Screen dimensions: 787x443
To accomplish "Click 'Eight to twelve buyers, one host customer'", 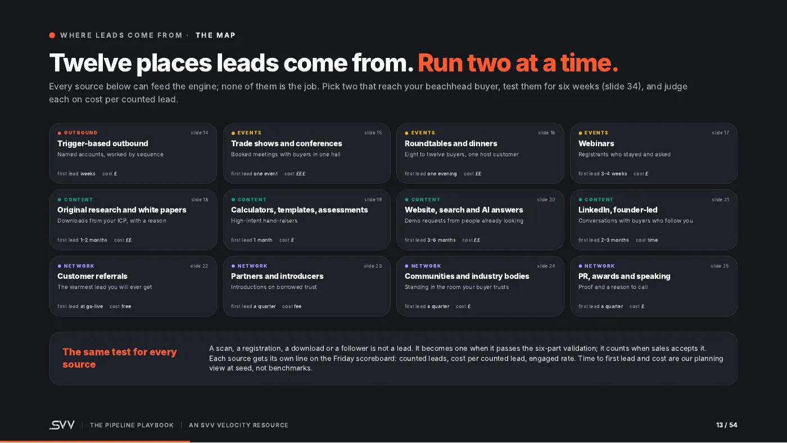I will click(x=462, y=155).
